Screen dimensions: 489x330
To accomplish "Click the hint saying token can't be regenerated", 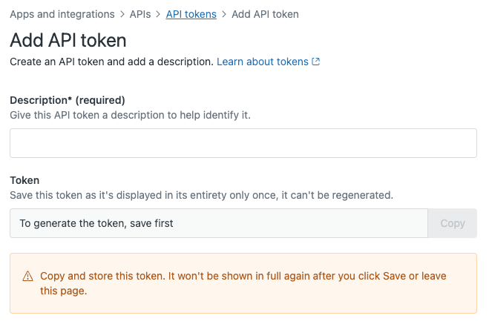I will click(x=201, y=195).
